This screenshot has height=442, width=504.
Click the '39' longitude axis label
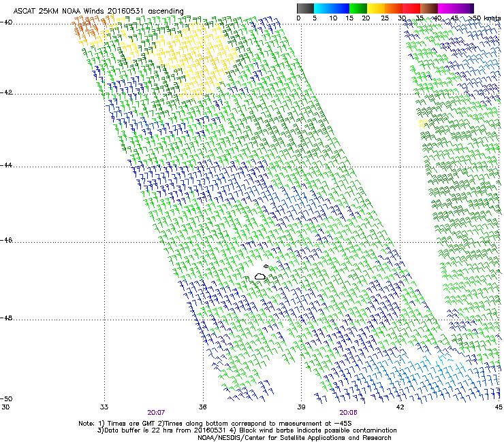point(301,407)
